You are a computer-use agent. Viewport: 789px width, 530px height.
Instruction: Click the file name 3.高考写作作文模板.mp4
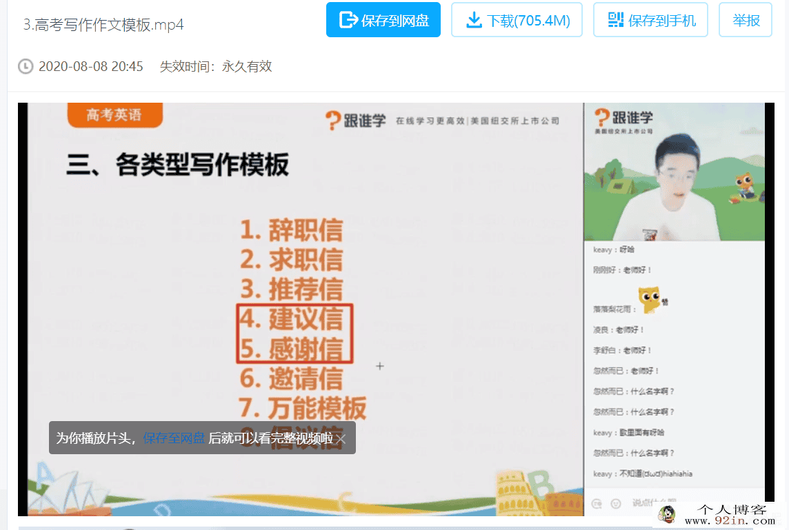(x=103, y=25)
